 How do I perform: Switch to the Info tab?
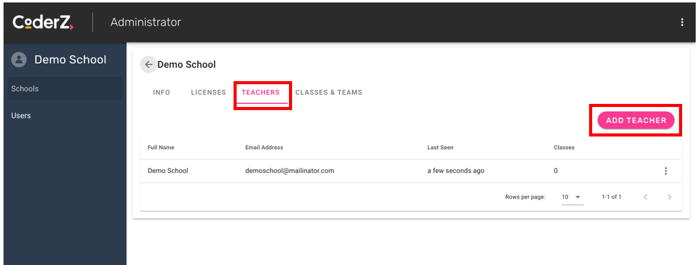pyautogui.click(x=161, y=92)
